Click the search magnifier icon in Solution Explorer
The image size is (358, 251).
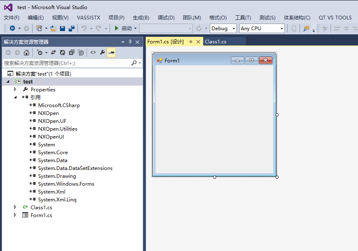[x=134, y=63]
